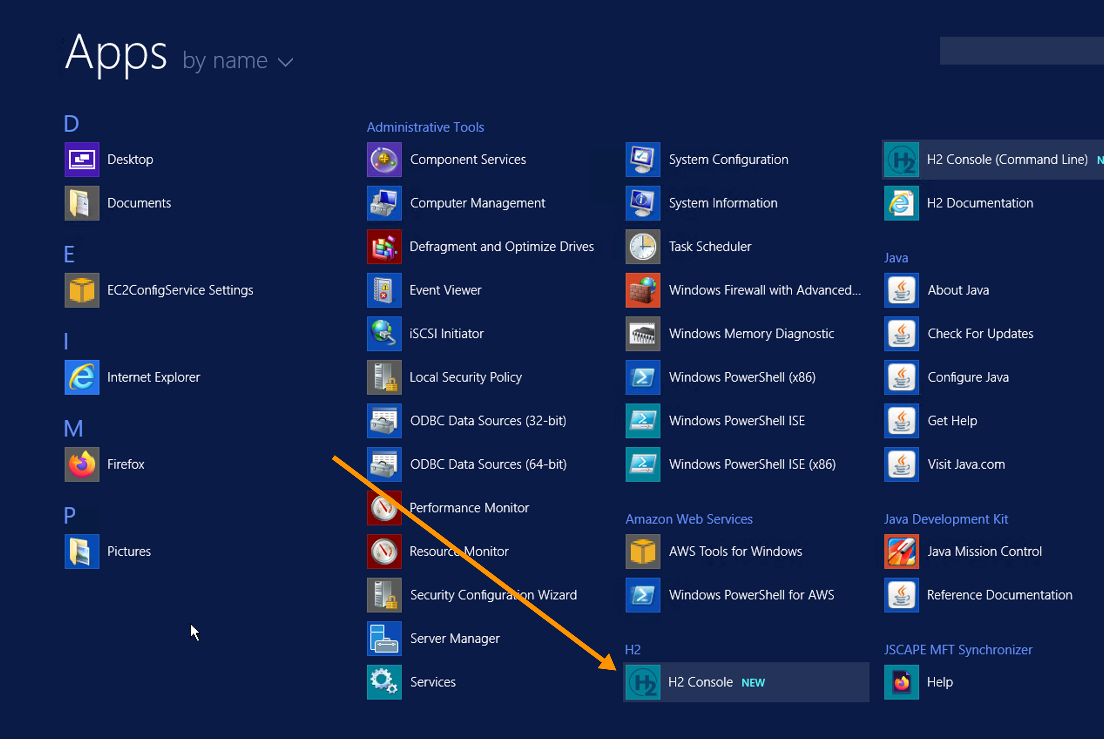Screen dimensions: 1104x739
Task: Open Security Configuration Wizard icon
Action: click(x=384, y=595)
